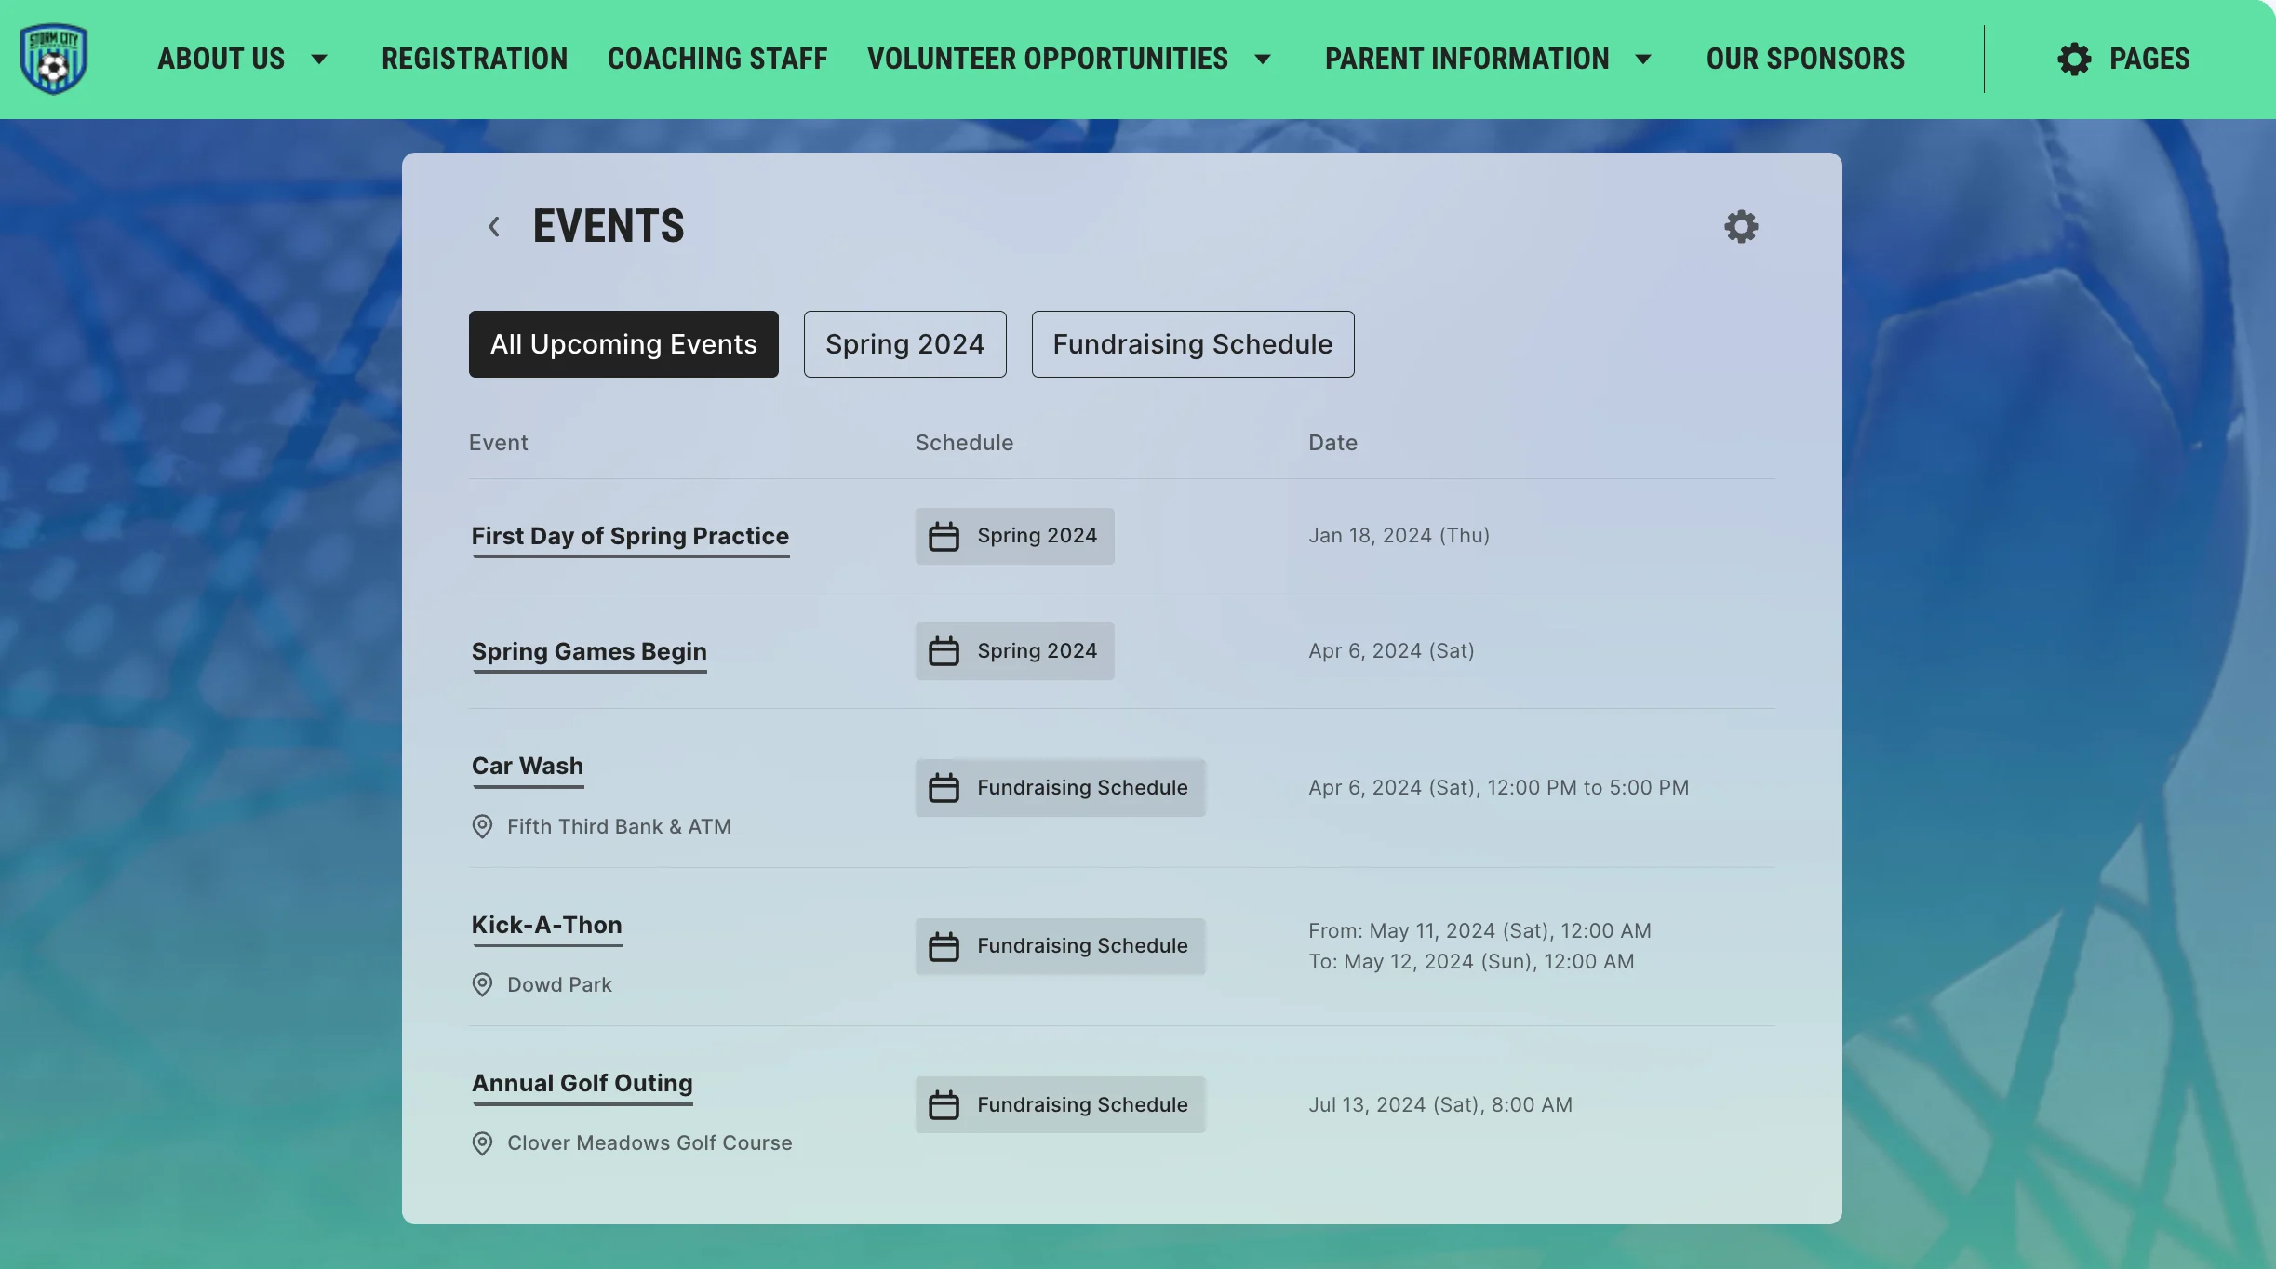
Task: Click location pin beside Fifth Third Bank
Action: click(482, 826)
